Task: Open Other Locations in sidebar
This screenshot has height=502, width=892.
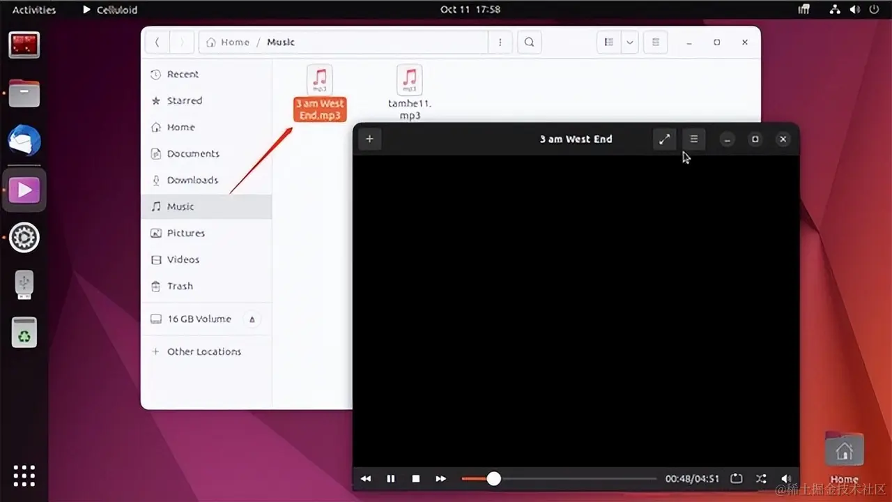Action: pyautogui.click(x=206, y=351)
